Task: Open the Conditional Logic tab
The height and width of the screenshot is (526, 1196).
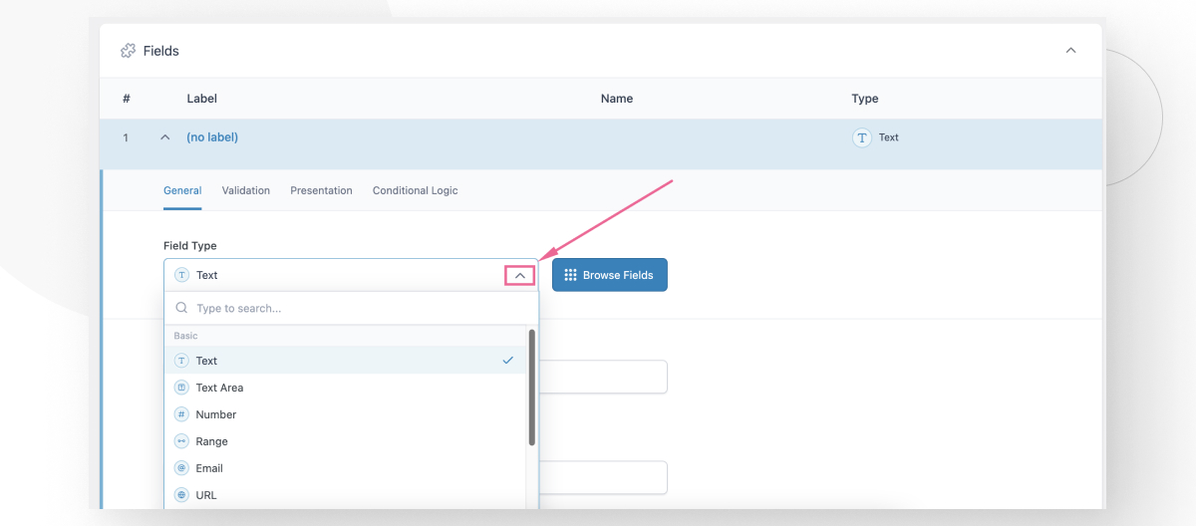Action: (x=416, y=190)
